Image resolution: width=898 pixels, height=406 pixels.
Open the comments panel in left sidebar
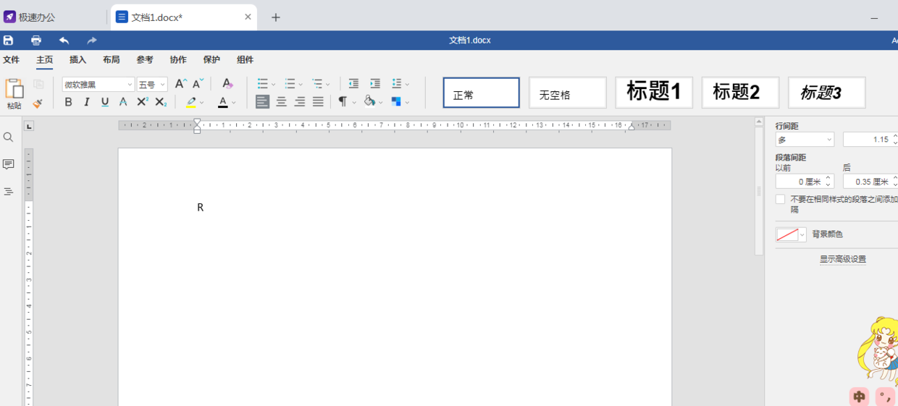point(9,165)
